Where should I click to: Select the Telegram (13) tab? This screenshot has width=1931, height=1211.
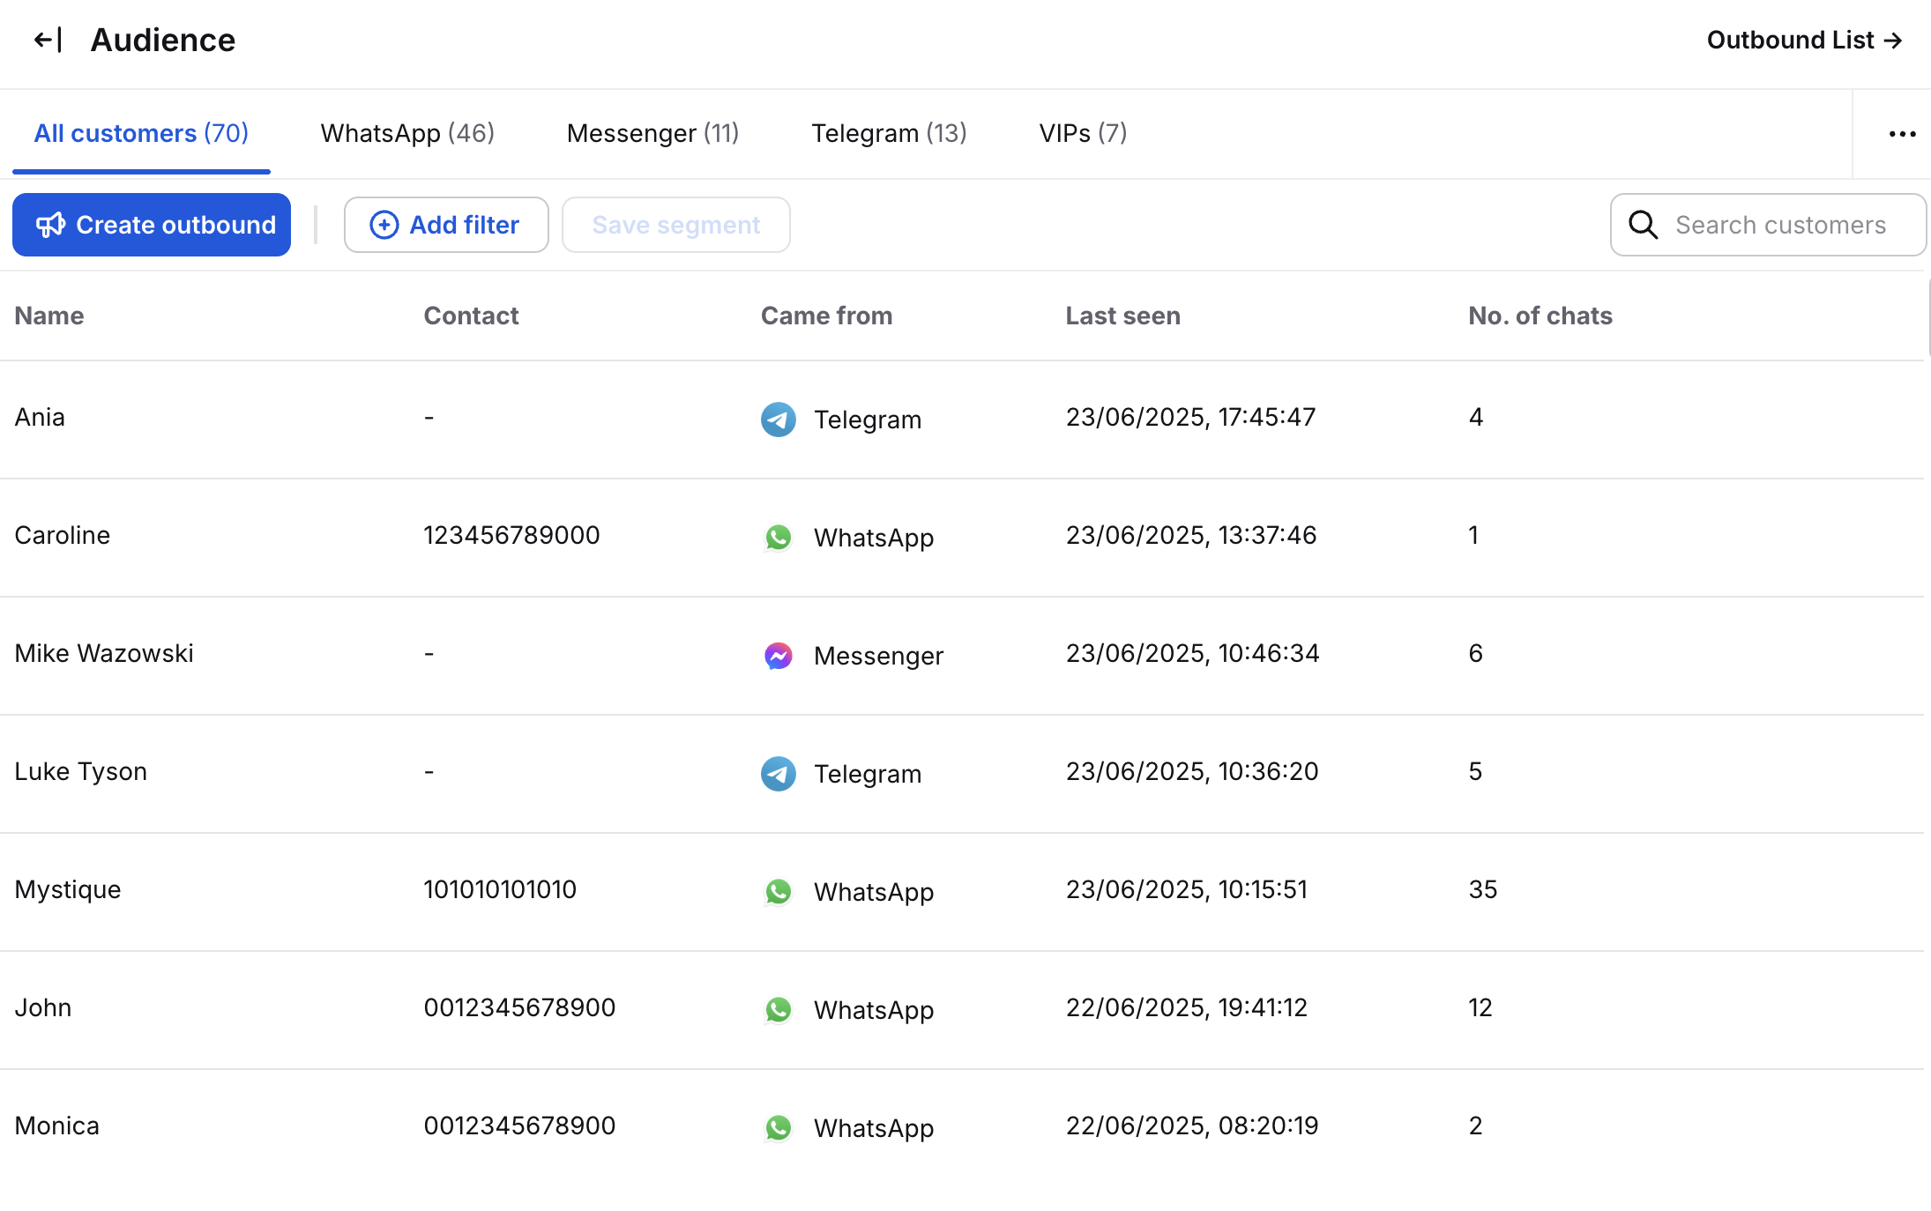pos(889,134)
